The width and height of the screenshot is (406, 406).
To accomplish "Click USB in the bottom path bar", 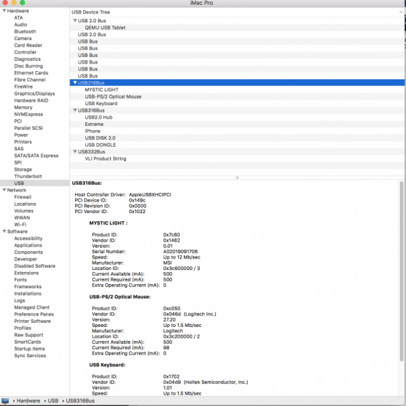I will pyautogui.click(x=53, y=401).
